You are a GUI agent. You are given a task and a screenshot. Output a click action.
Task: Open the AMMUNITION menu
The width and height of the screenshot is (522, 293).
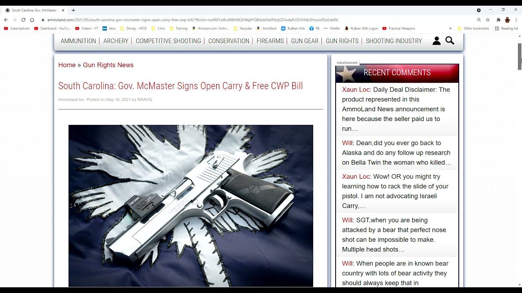tap(78, 41)
